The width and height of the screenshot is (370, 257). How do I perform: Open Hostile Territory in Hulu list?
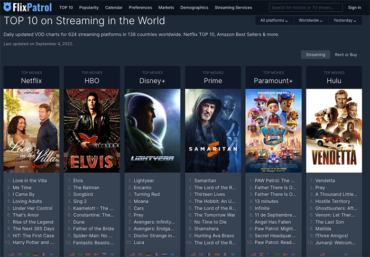[x=332, y=202]
